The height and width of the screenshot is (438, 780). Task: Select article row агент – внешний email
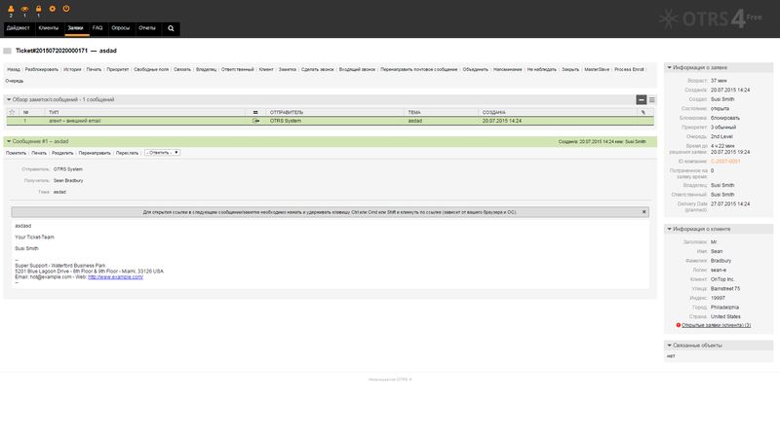330,121
